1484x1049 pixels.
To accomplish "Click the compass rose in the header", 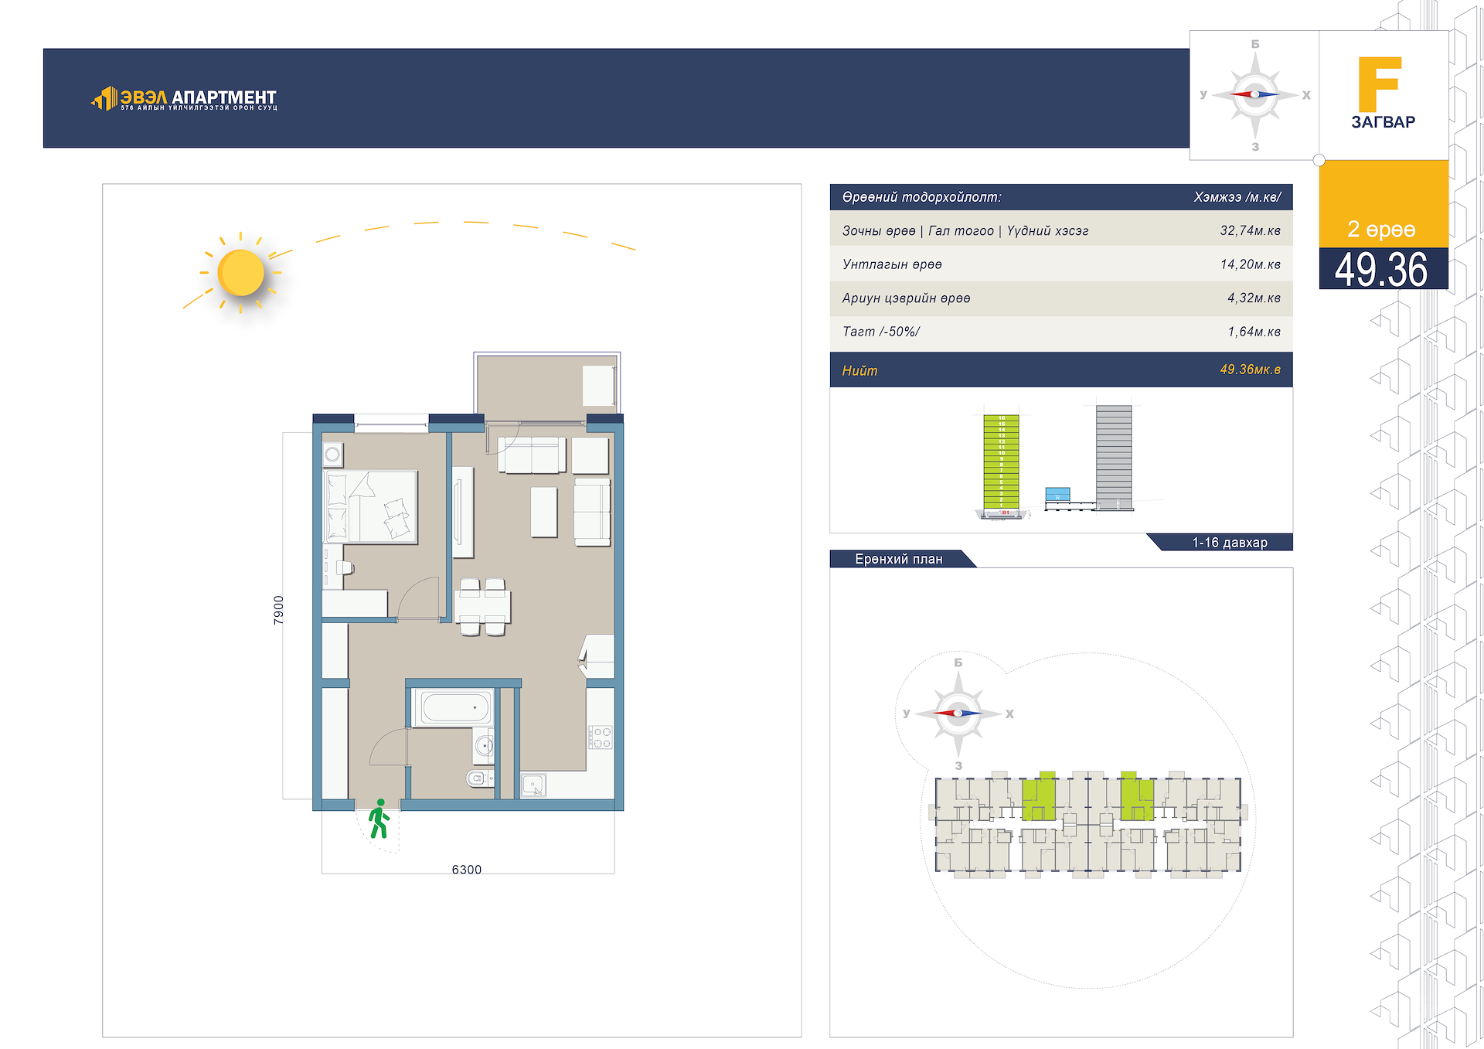I will tap(1255, 95).
